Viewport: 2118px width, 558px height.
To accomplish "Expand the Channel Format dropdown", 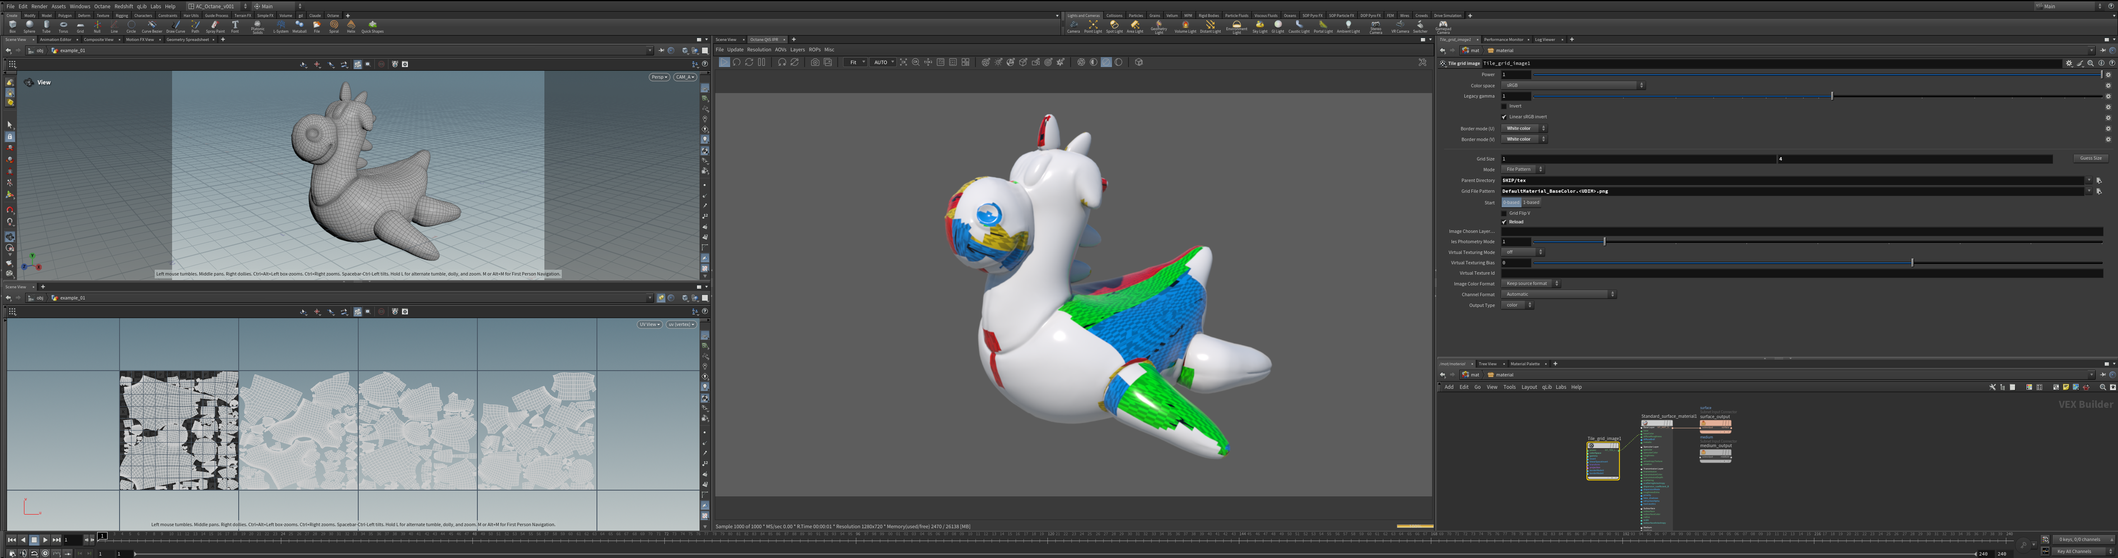I will point(1559,294).
